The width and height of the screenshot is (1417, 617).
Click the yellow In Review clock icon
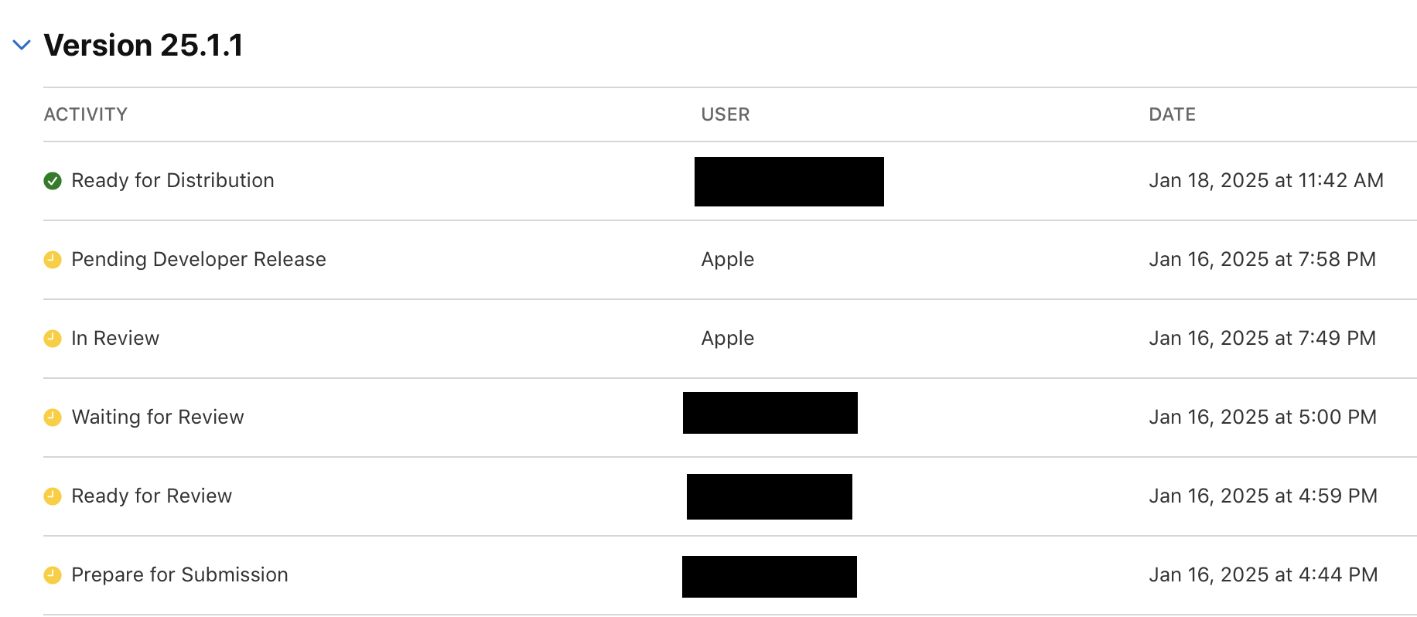(x=53, y=339)
